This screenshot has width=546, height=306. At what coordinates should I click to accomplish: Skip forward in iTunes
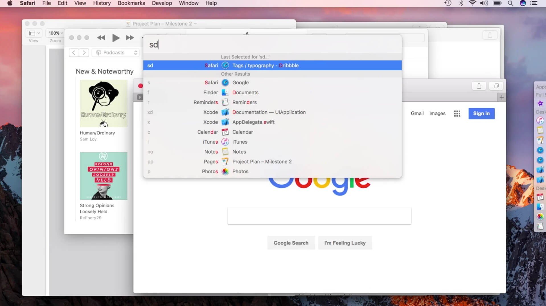coord(130,38)
